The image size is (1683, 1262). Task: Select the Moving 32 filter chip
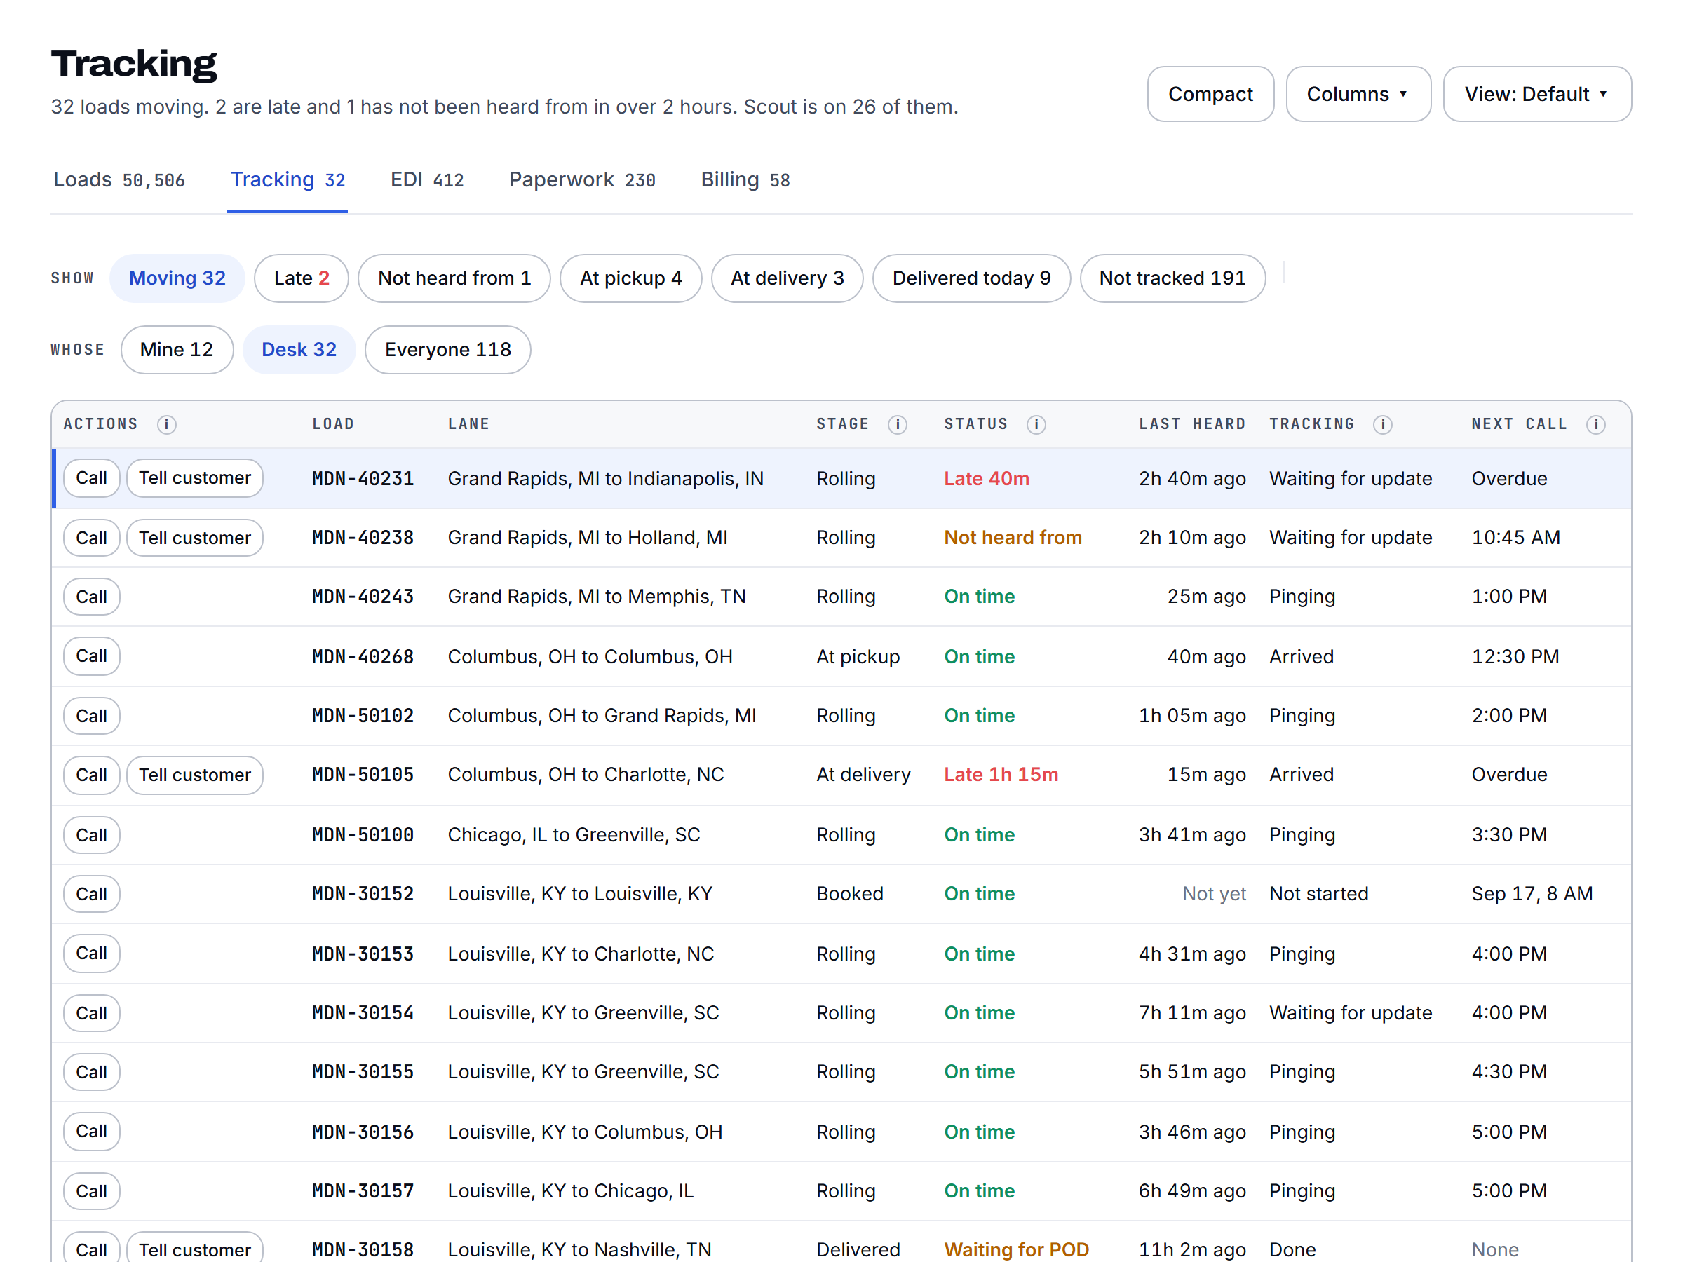tap(177, 278)
